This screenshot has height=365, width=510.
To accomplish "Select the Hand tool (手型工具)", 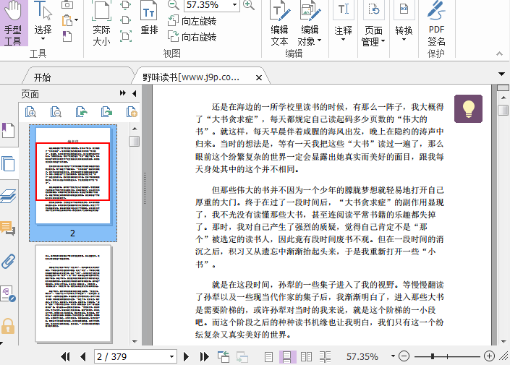I will (13, 23).
